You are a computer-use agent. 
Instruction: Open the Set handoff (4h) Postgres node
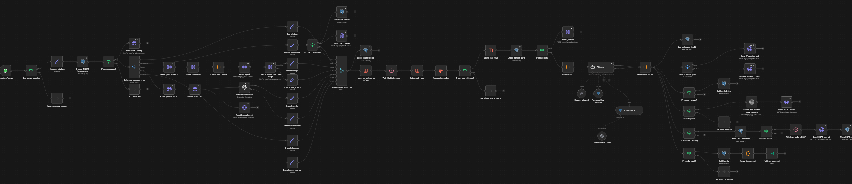tap(724, 84)
